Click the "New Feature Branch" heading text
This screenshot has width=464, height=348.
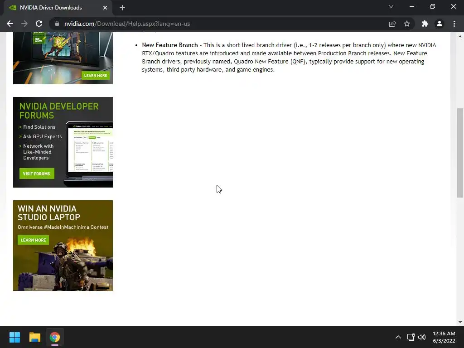[x=170, y=45]
